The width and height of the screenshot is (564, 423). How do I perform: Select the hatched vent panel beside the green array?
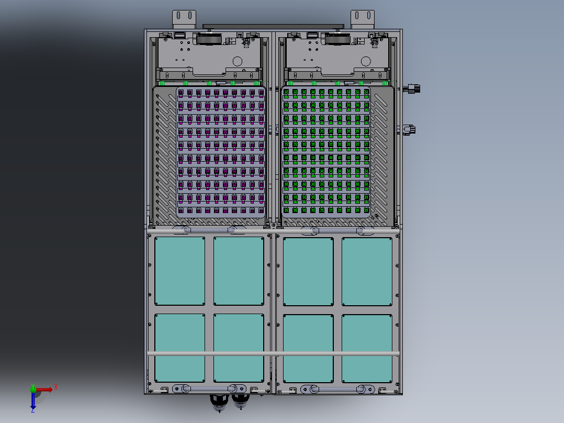tap(381, 155)
